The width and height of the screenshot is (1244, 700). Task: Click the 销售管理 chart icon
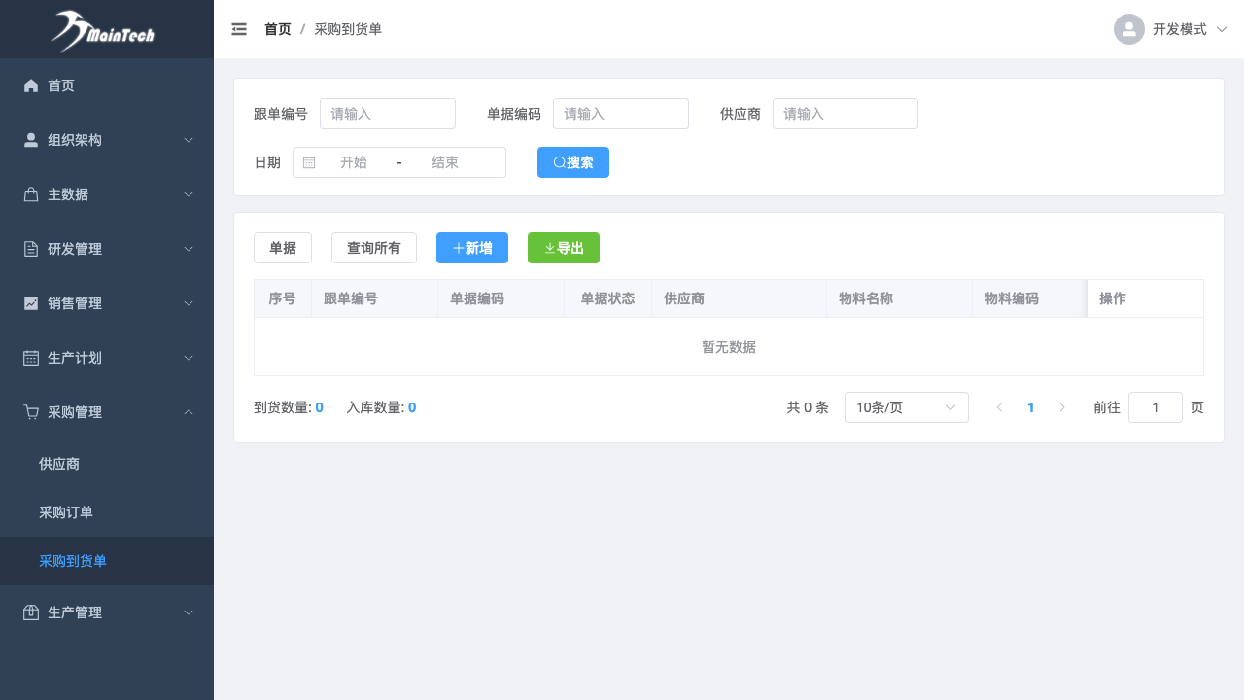31,303
